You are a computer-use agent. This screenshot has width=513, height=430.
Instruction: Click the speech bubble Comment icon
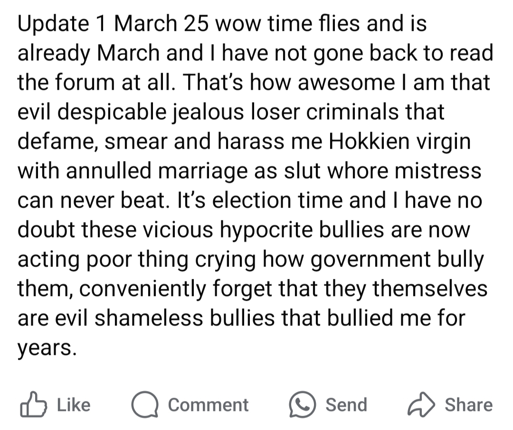144,405
